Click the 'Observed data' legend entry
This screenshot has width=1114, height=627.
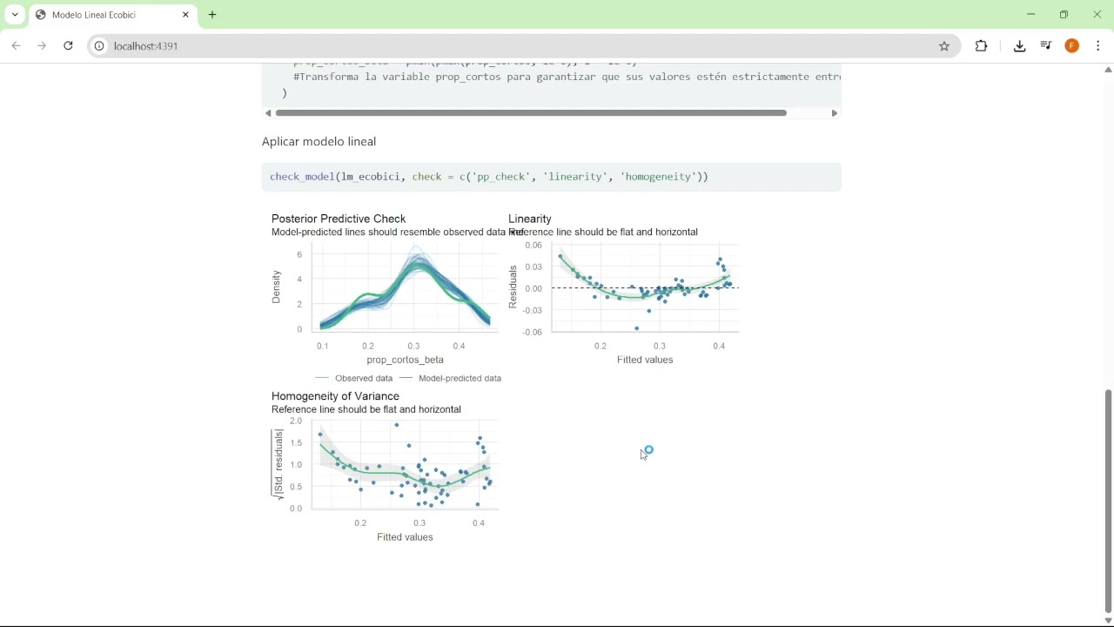coord(354,379)
